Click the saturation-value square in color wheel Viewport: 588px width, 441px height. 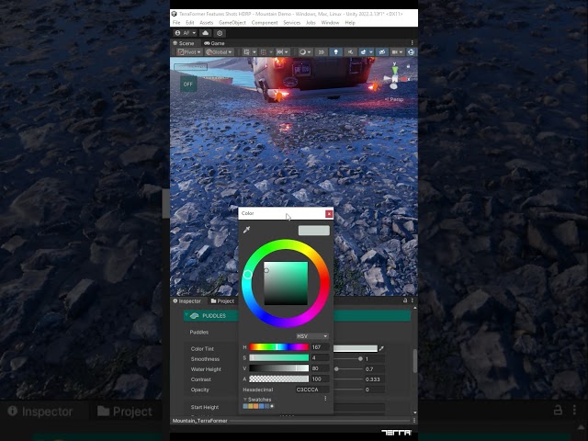[286, 283]
